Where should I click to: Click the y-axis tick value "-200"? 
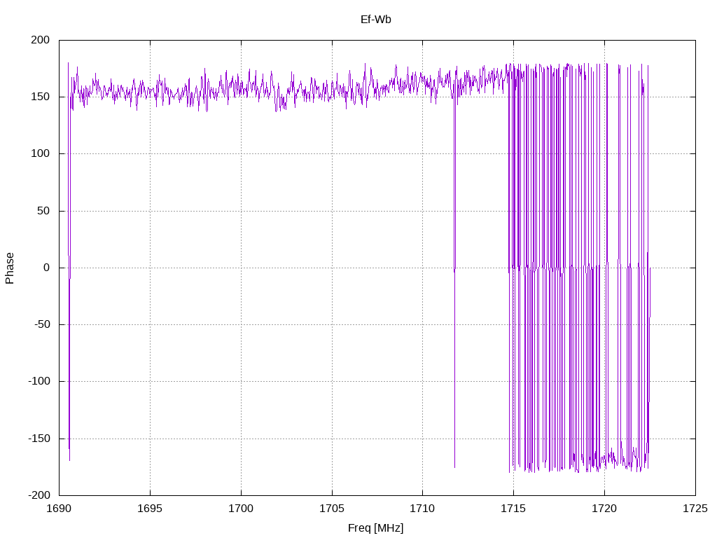pos(39,495)
